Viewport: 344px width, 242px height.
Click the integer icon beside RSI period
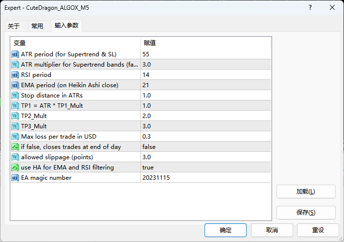tap(15, 74)
